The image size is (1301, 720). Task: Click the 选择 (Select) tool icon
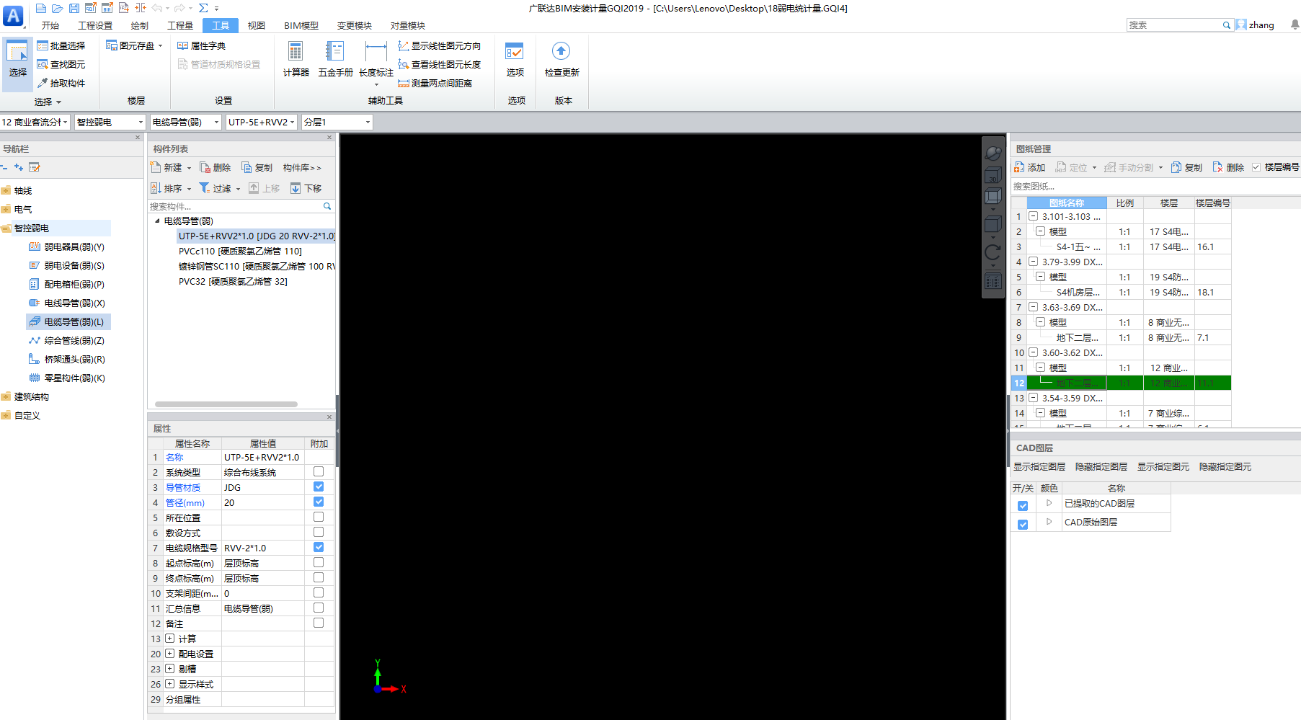point(17,53)
